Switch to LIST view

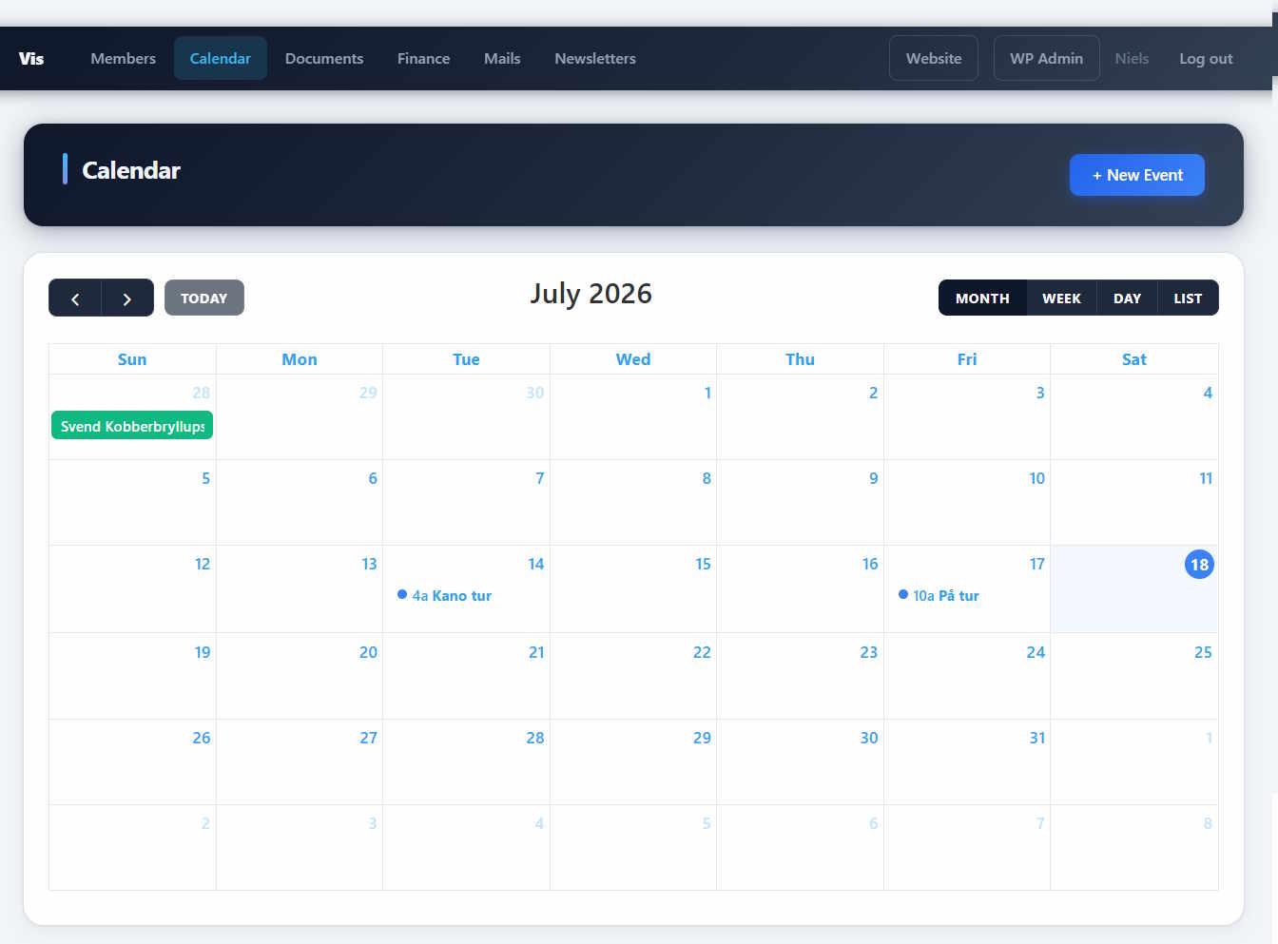[x=1188, y=298]
